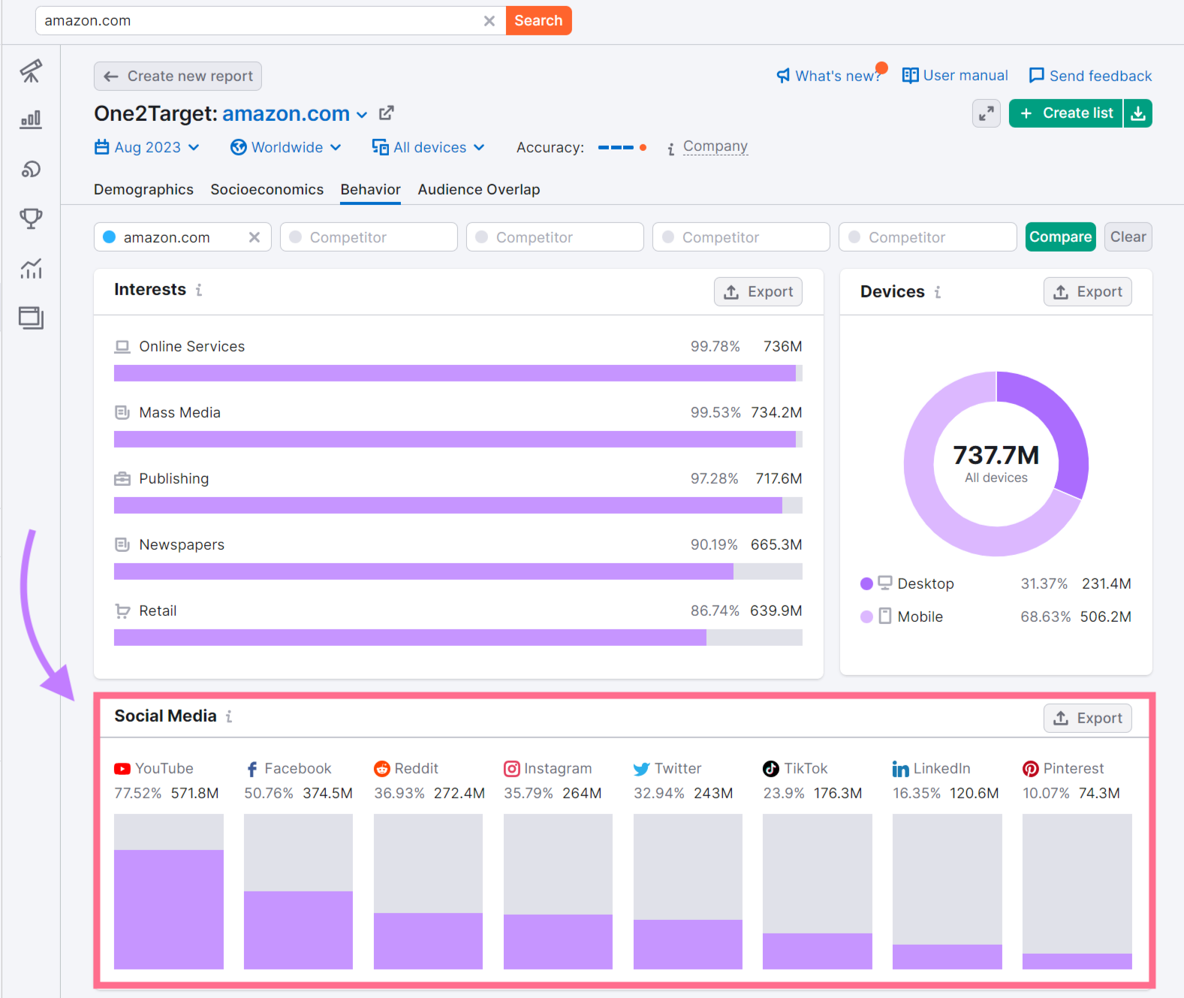Click the devices donut chart
Image resolution: width=1184 pixels, height=998 pixels.
[996, 464]
